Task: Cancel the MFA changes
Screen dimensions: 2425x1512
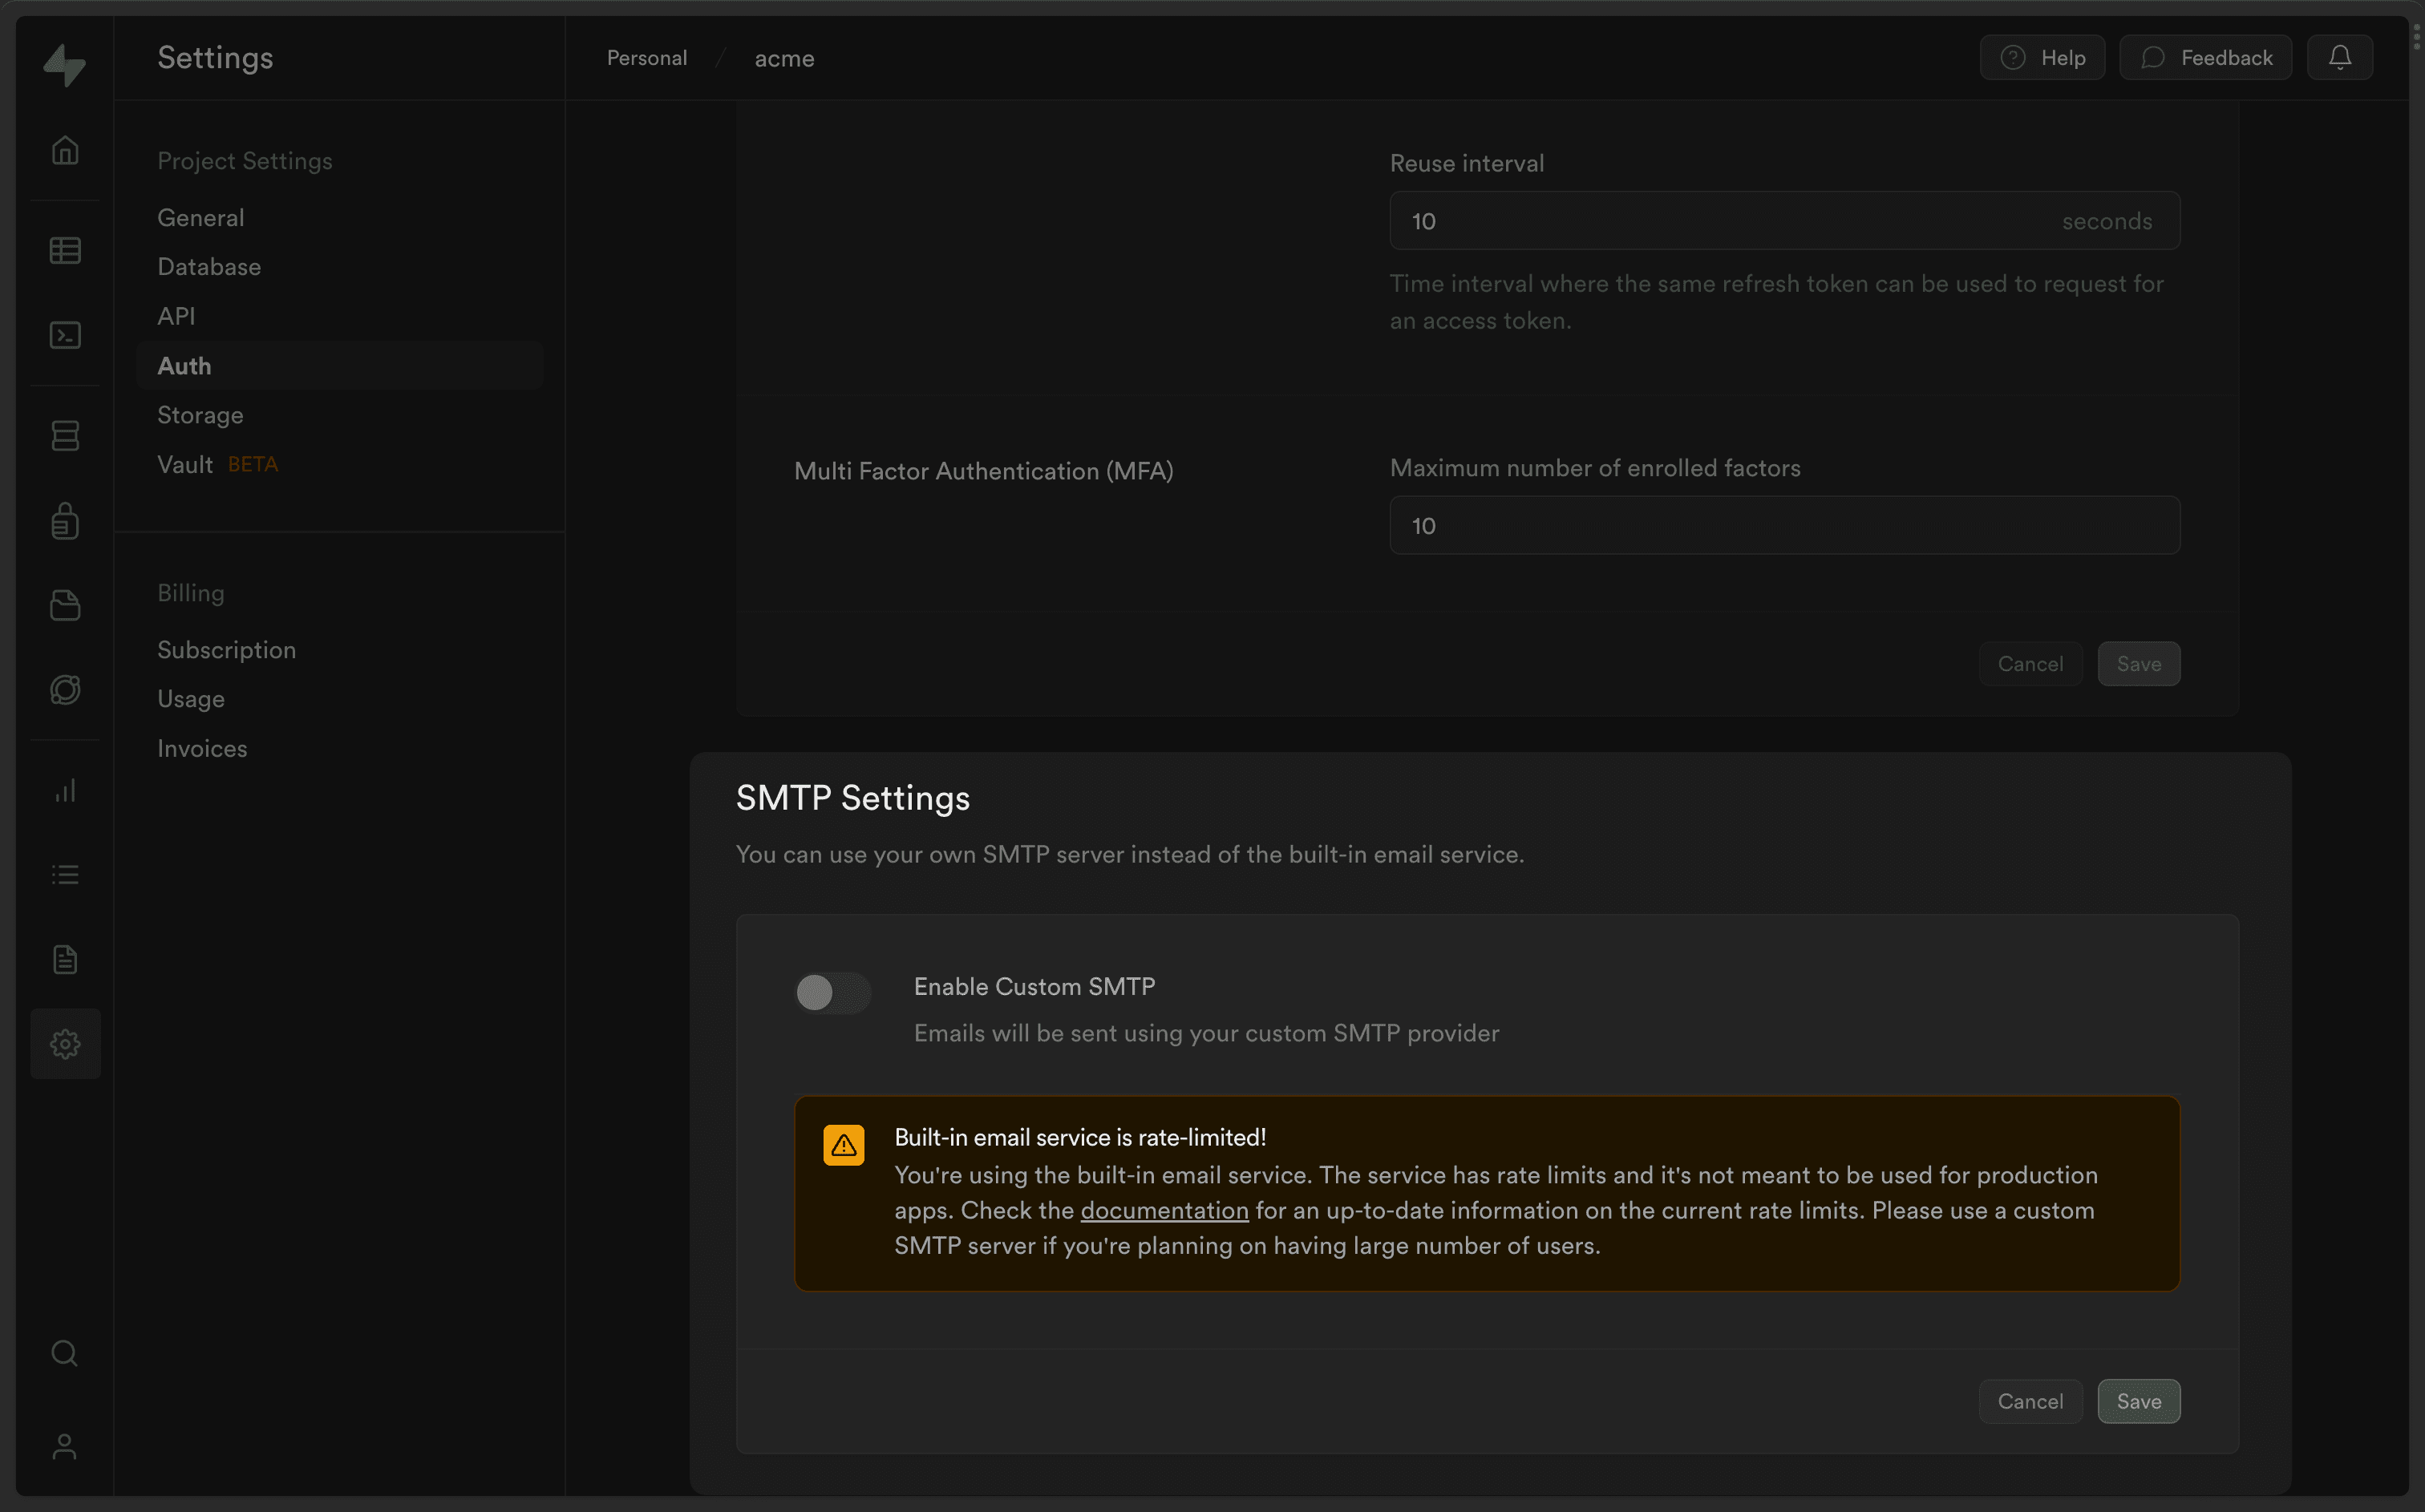Action: (x=2030, y=663)
